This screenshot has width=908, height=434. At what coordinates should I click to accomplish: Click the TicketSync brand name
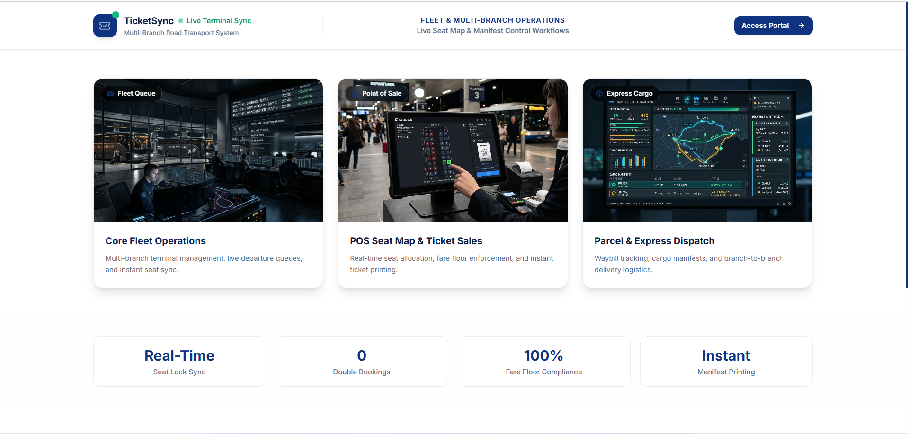point(149,21)
